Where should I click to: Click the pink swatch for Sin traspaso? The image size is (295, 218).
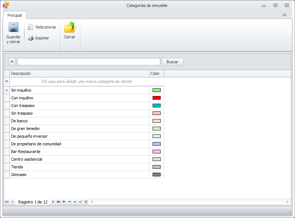coord(157,113)
